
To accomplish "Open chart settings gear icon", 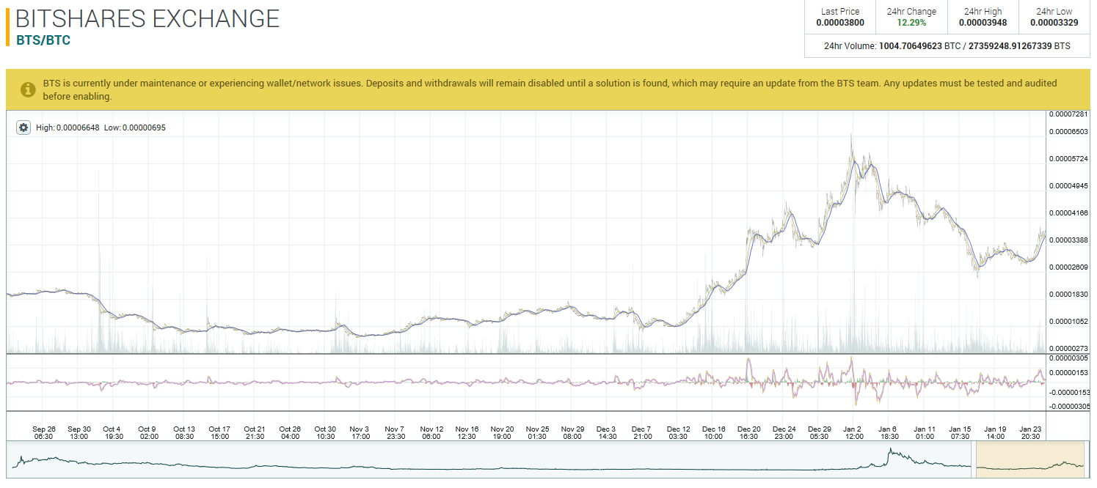I will [23, 127].
